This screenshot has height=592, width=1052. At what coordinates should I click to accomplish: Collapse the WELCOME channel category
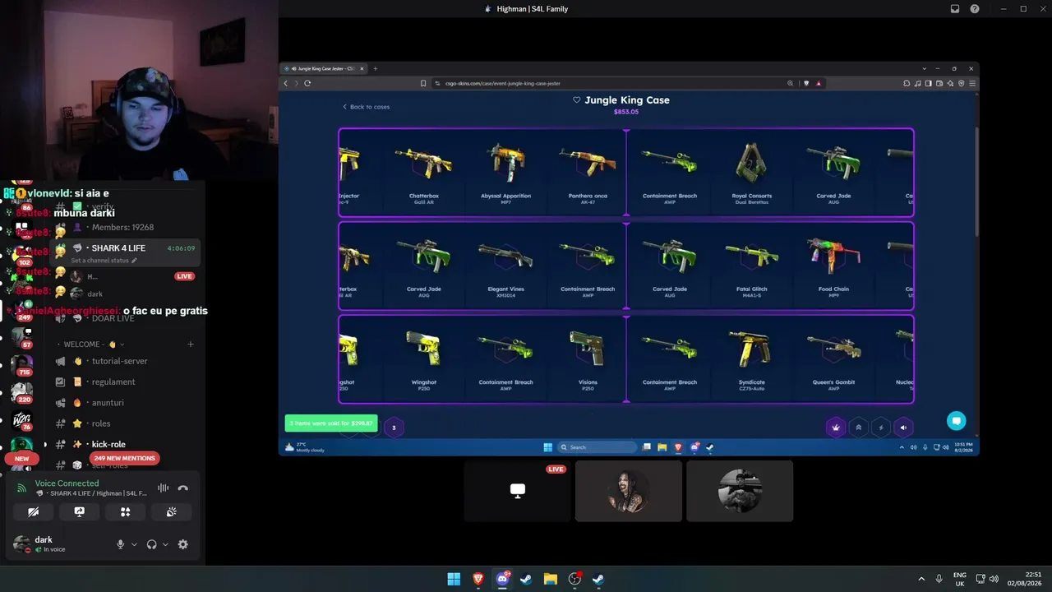pos(91,344)
